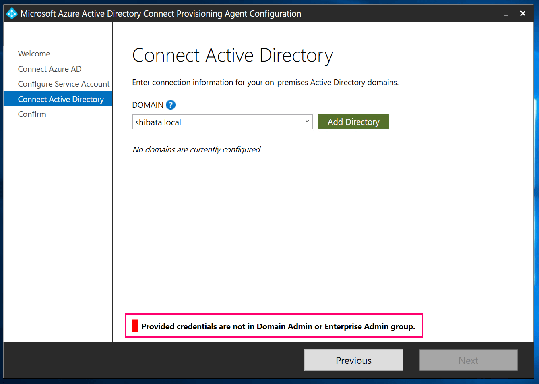This screenshot has height=384, width=539.
Task: Select the highlighted Connect Active Directory step icon
Action: coord(60,99)
